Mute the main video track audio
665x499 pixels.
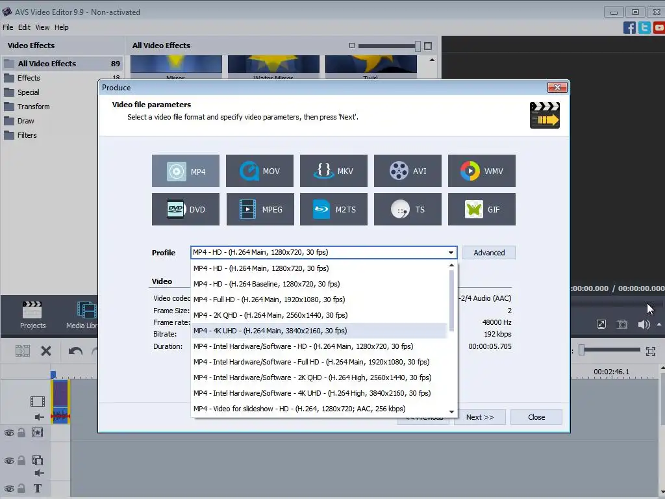[39, 416]
